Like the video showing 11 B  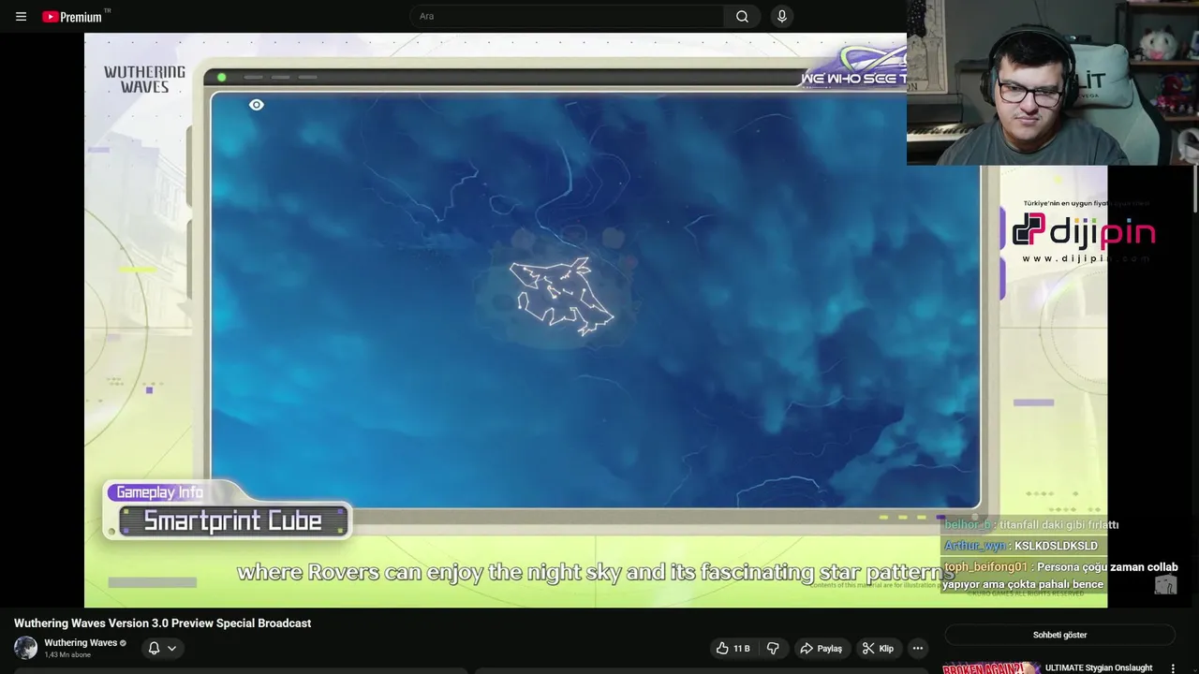point(733,648)
